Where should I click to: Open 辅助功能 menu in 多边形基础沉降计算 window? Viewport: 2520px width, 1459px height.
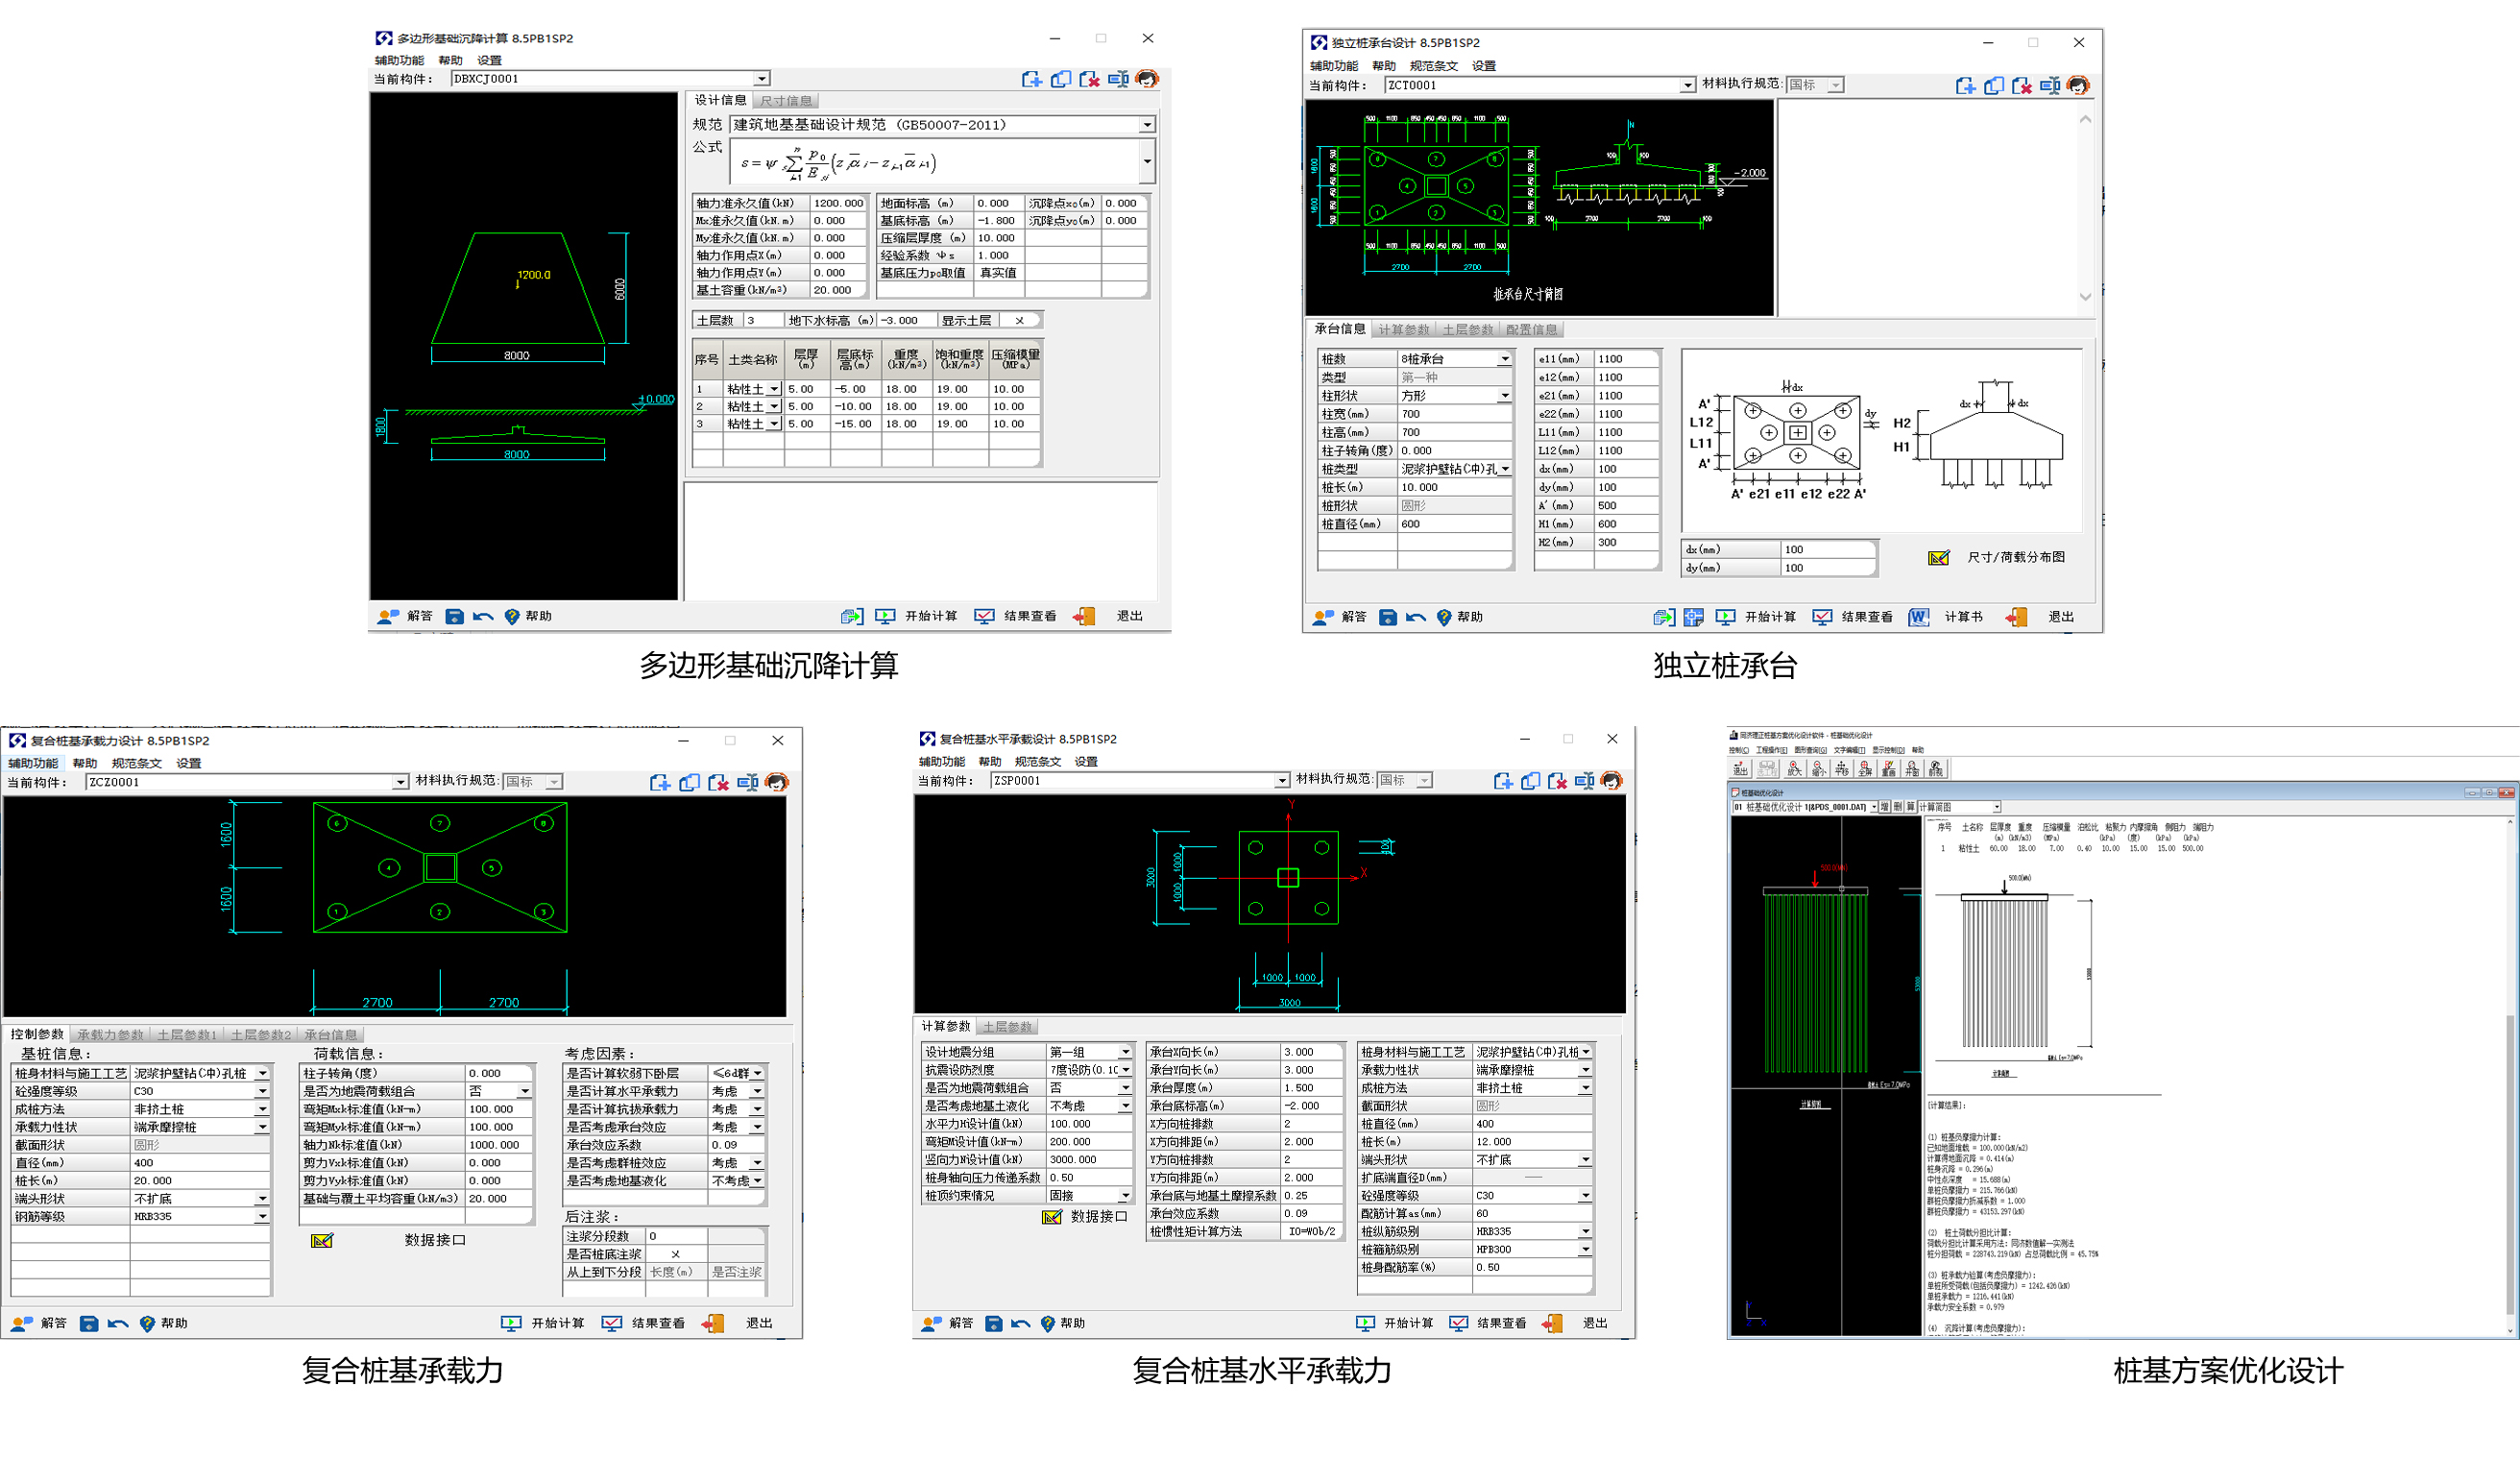tap(399, 61)
